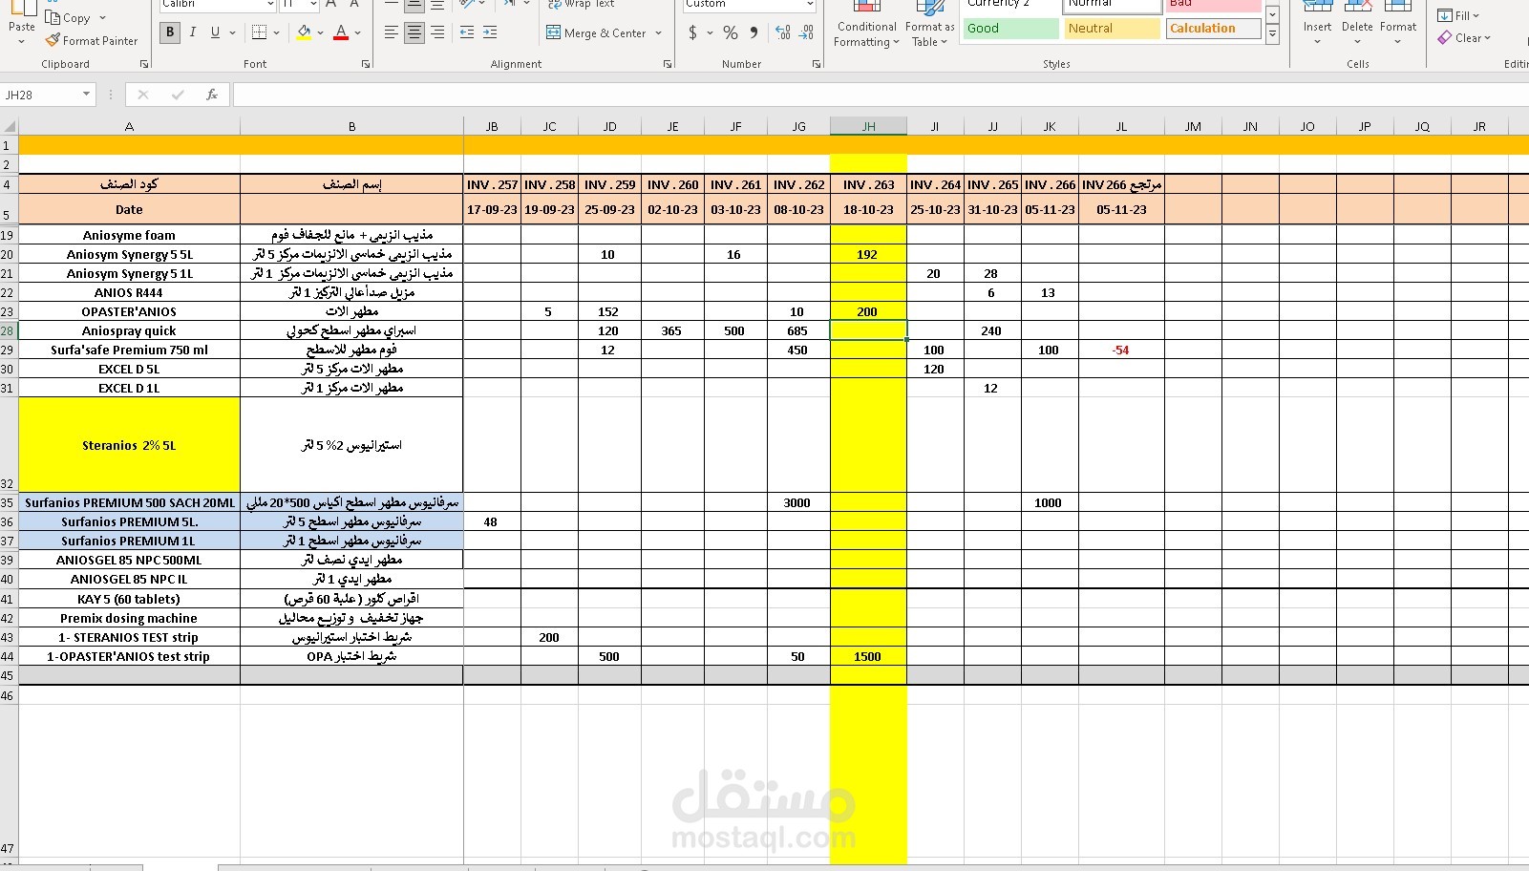Click the Merge & Center icon
Viewport: 1529px width, 871px height.
(x=554, y=32)
